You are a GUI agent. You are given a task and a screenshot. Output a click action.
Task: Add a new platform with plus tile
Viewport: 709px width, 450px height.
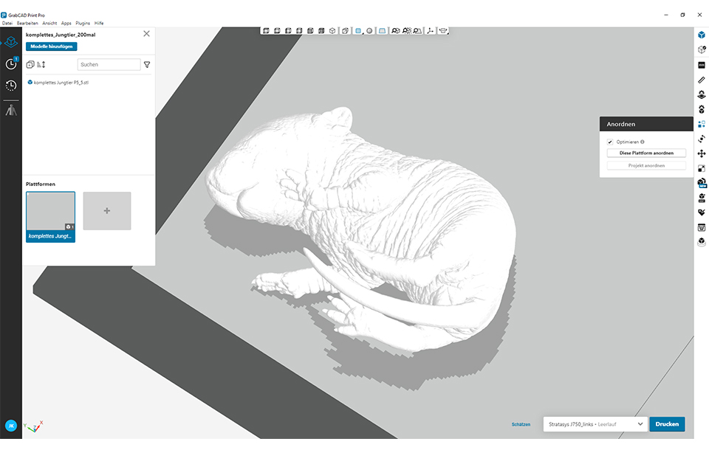point(107,211)
